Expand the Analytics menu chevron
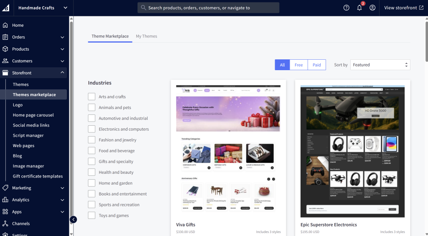The height and width of the screenshot is (236, 428). tap(62, 200)
